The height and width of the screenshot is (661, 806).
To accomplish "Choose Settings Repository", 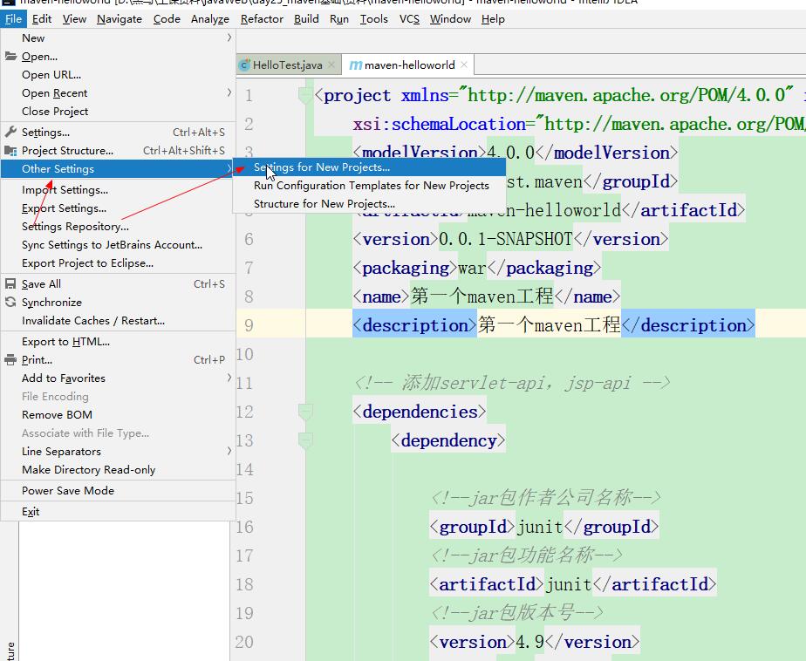I will click(x=118, y=226).
